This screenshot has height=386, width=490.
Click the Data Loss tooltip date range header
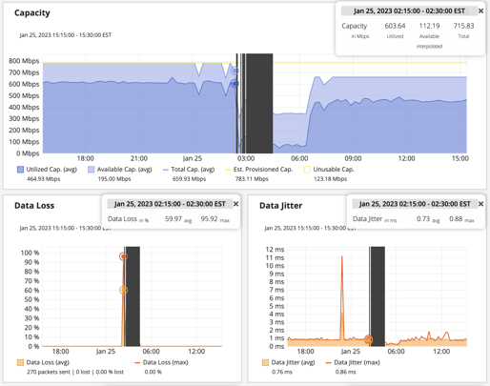click(x=170, y=204)
